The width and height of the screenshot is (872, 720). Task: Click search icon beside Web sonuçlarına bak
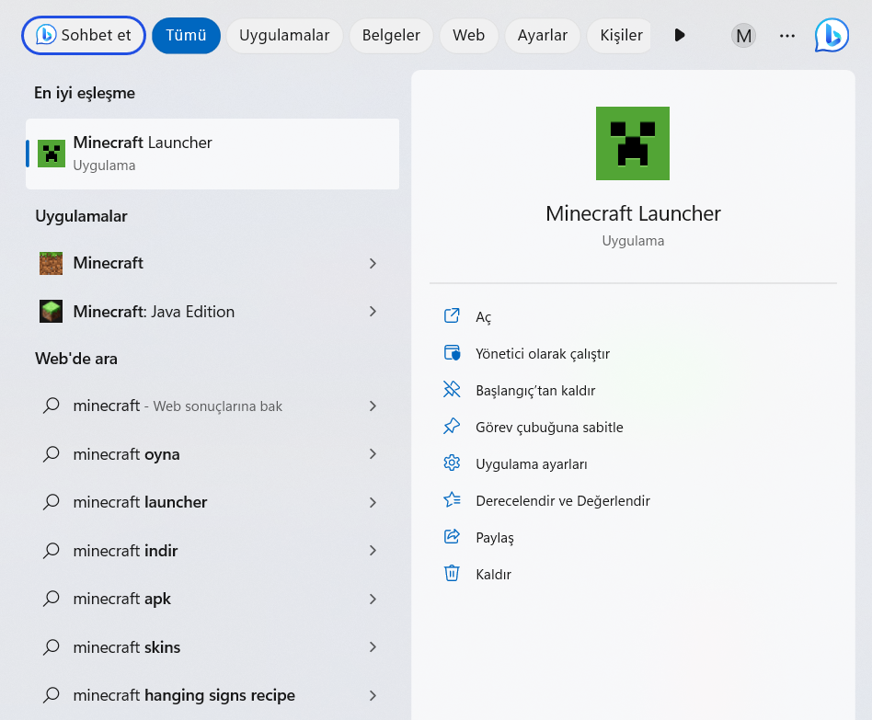click(52, 406)
